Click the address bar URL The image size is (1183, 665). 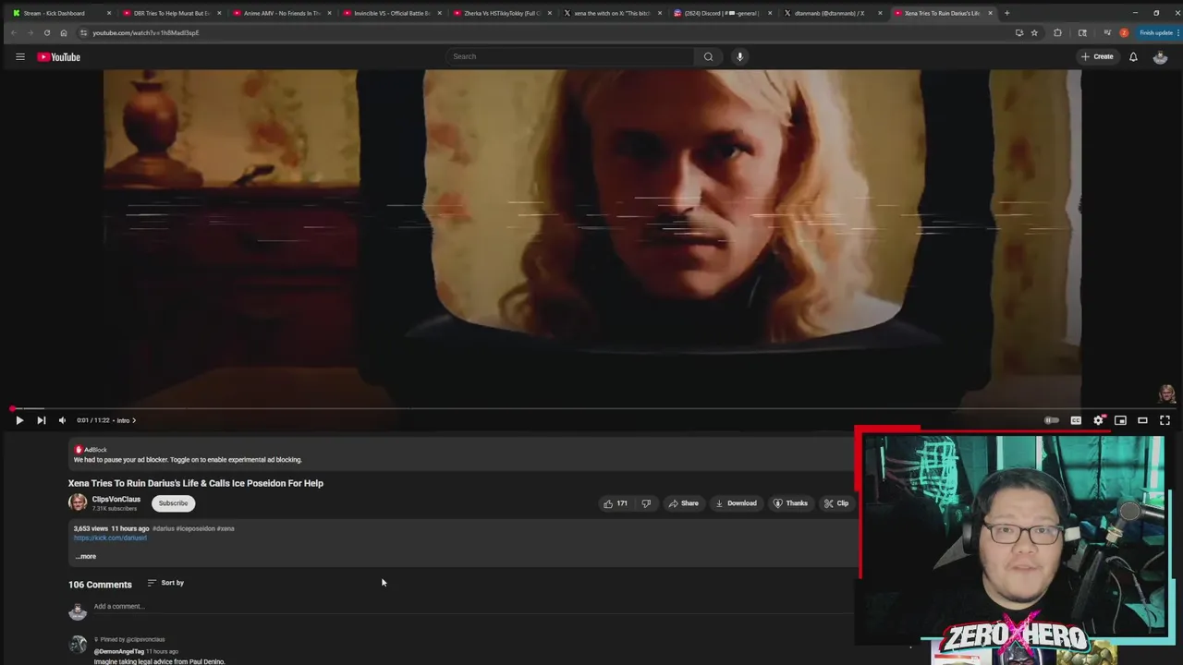click(146, 32)
